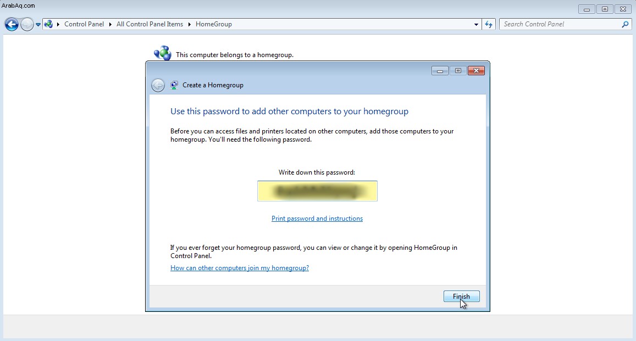Screen dimensions: 636x341
Task: Focus the Search Control Panel box
Action: coord(560,24)
